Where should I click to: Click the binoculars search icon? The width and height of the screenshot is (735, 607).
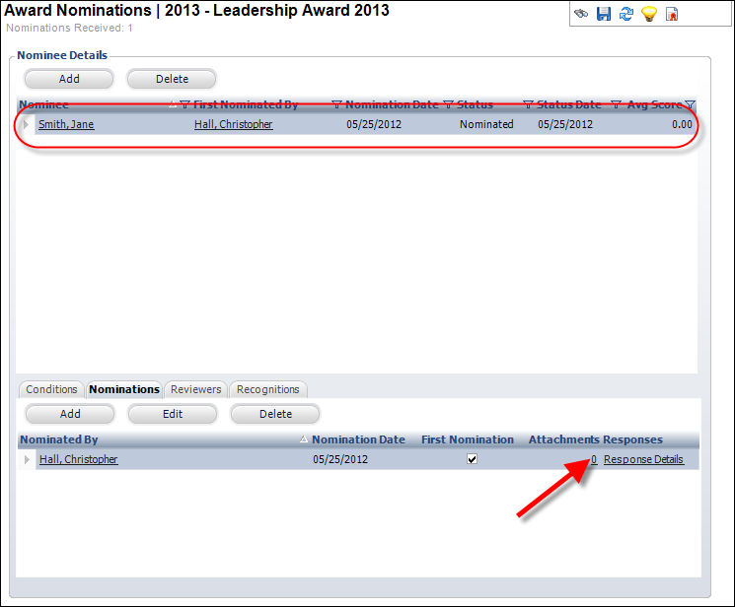click(x=581, y=14)
